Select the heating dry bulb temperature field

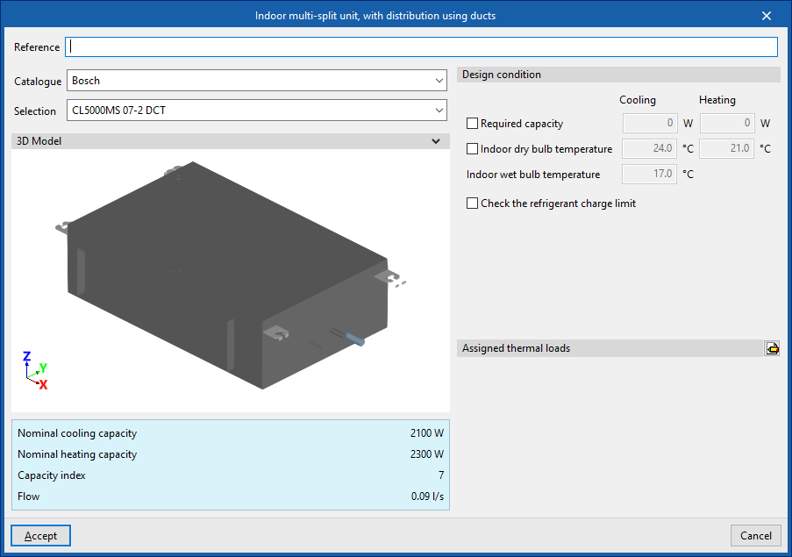728,149
